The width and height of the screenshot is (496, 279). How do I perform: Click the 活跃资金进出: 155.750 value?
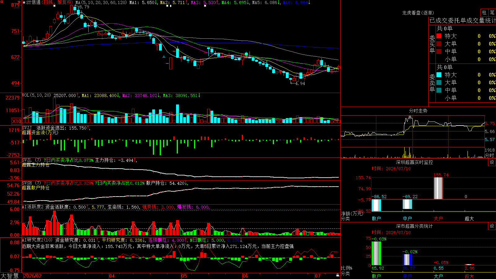(x=63, y=128)
